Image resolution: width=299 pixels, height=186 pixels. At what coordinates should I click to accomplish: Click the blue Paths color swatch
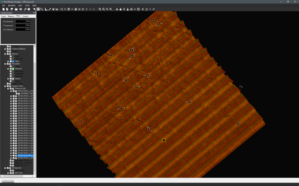point(13,61)
